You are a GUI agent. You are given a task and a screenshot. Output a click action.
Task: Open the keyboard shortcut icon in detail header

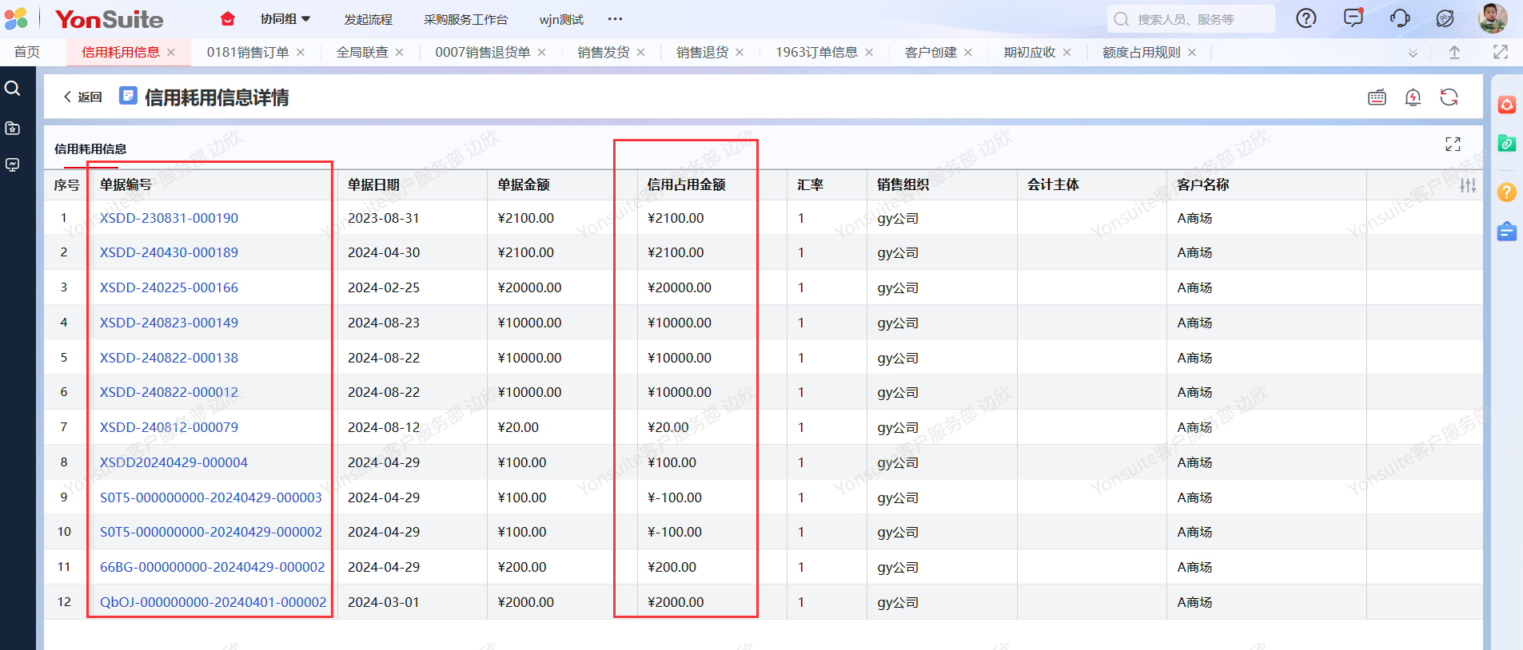pos(1377,97)
